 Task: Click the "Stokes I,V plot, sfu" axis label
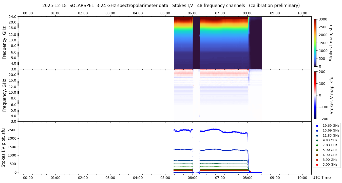click(4, 148)
